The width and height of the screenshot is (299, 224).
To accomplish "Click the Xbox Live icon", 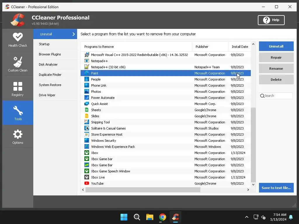I will (x=86, y=177).
